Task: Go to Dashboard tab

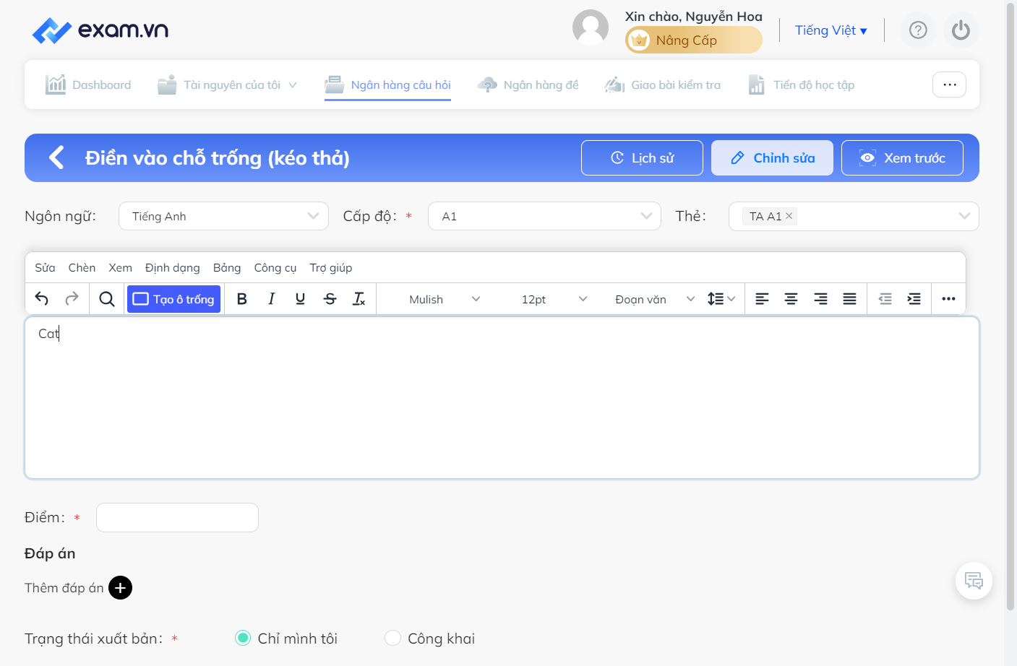Action: pyautogui.click(x=88, y=85)
